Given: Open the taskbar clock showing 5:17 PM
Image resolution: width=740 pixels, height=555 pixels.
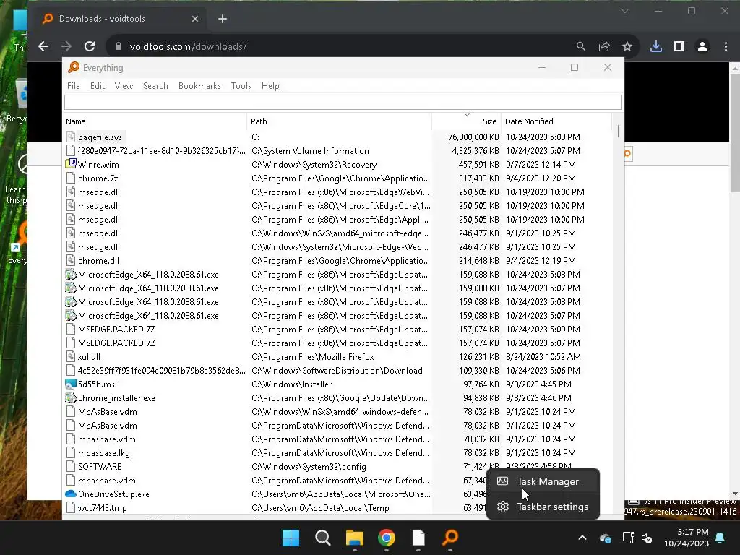Looking at the screenshot, I should click(687, 538).
